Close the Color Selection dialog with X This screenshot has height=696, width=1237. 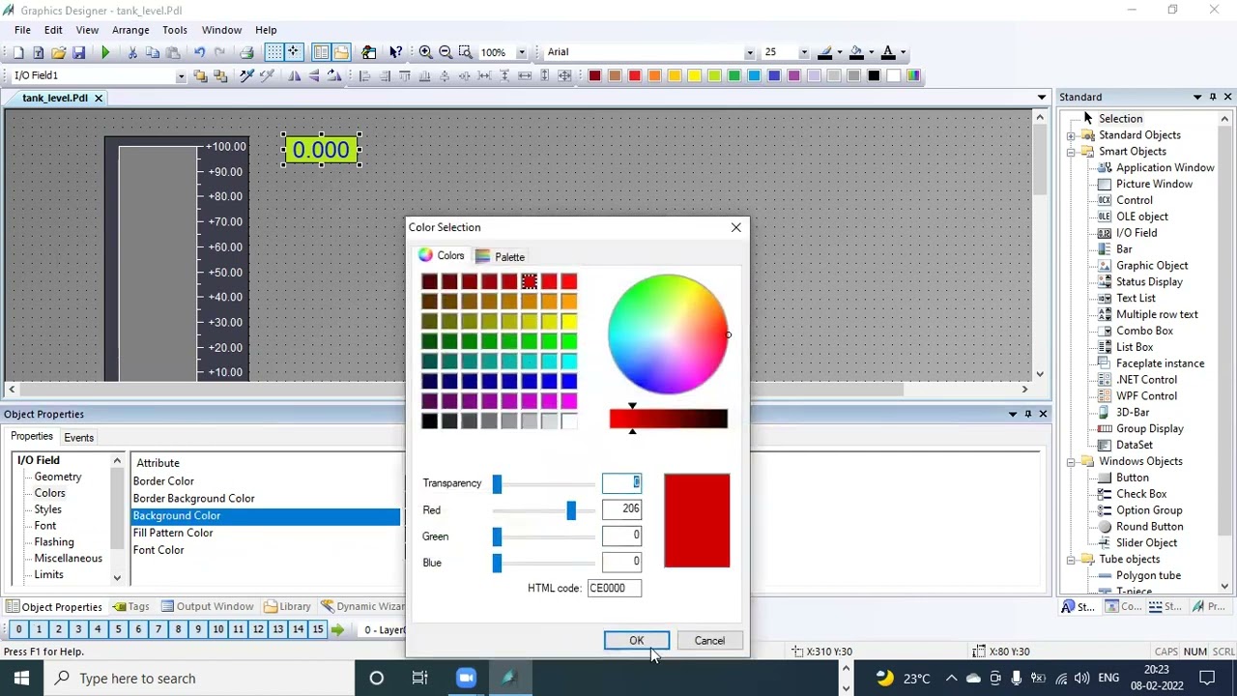[x=736, y=227]
